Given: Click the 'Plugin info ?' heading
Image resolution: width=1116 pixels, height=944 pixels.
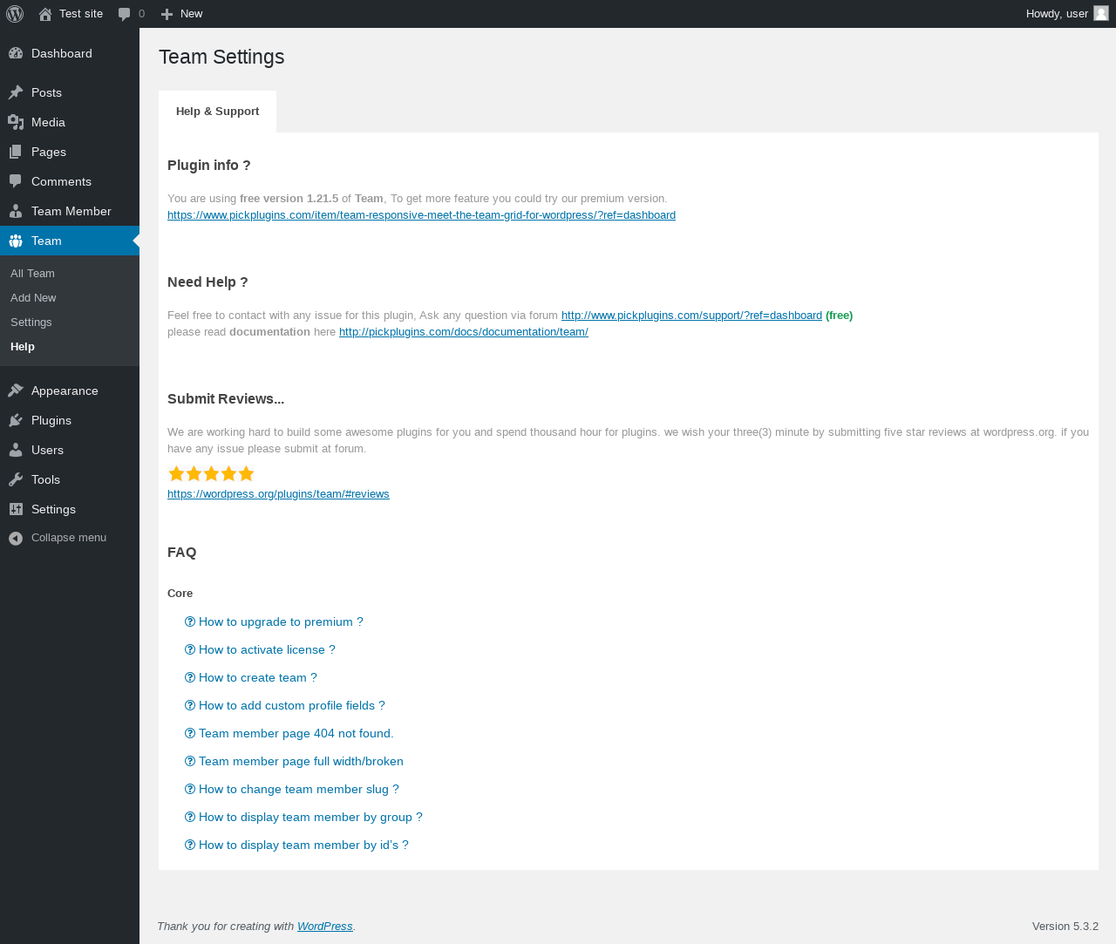Looking at the screenshot, I should [209, 166].
